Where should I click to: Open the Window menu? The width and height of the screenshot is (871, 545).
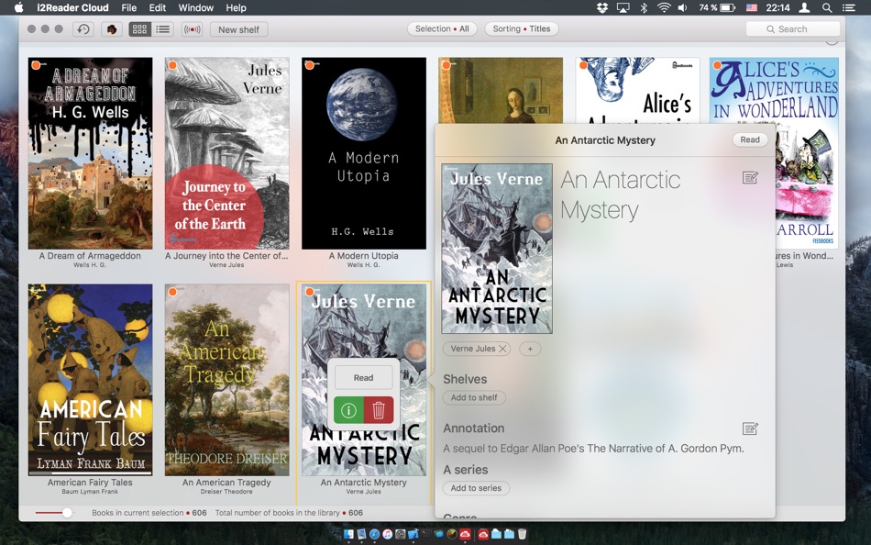(x=195, y=7)
